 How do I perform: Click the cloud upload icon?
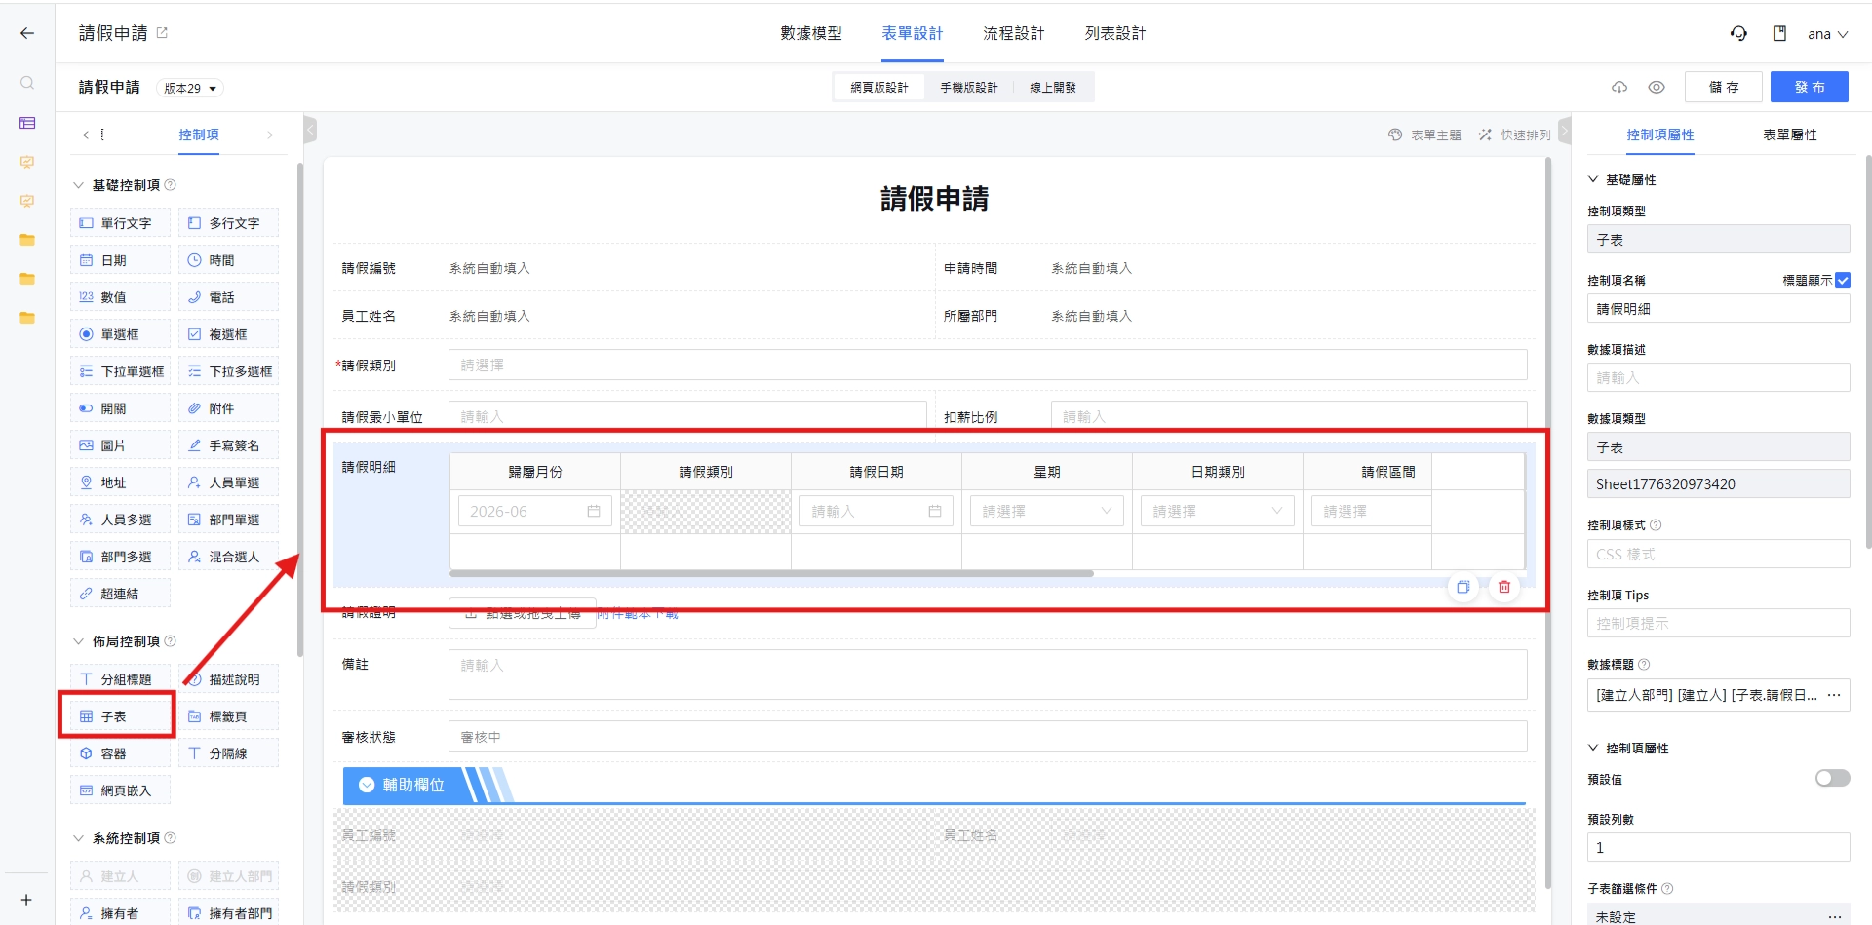coord(1619,87)
